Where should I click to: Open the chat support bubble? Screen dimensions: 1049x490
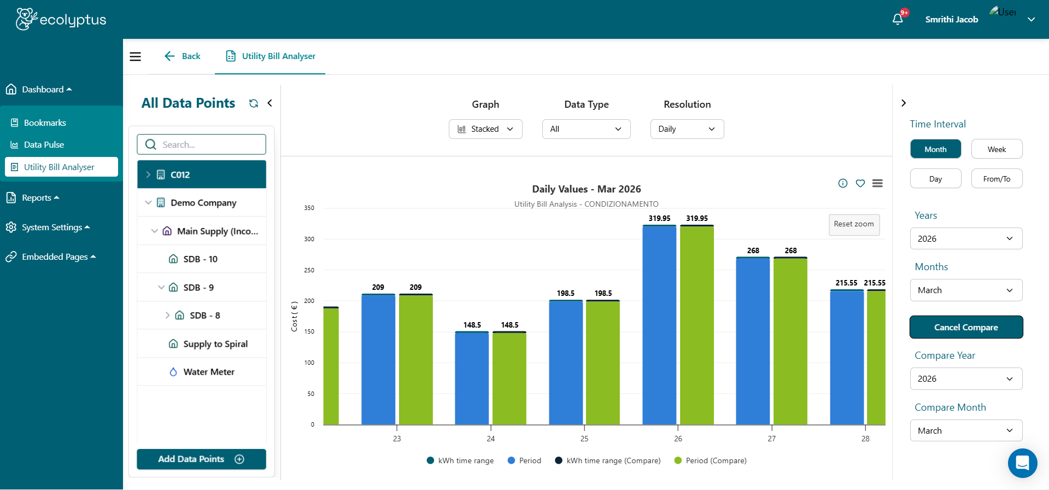point(1022,463)
